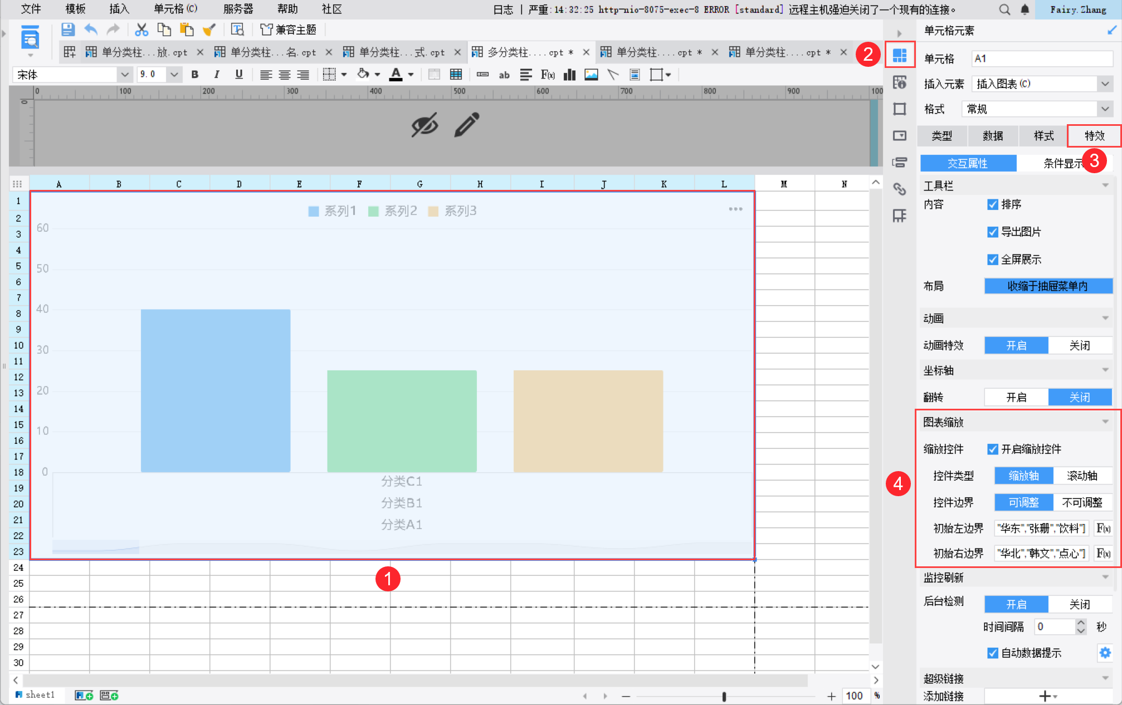Open the 插入元素 dropdown
This screenshot has width=1122, height=705.
1105,84
